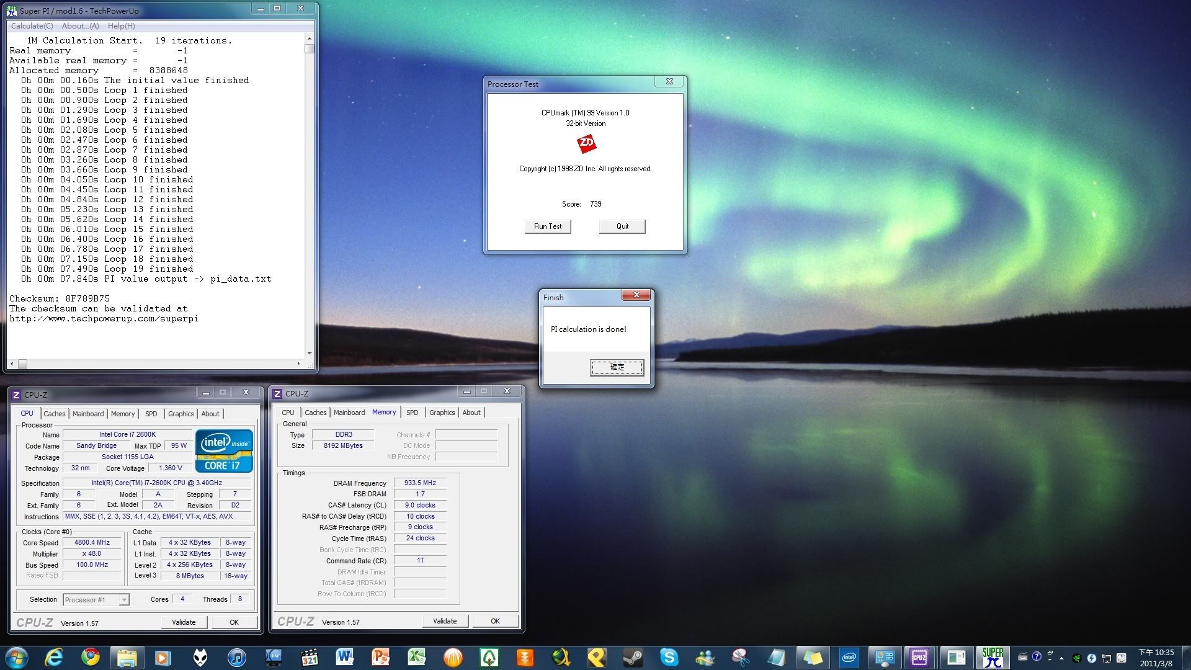Switch to Memory tab in left CPU-Z
The height and width of the screenshot is (670, 1191).
coord(123,414)
